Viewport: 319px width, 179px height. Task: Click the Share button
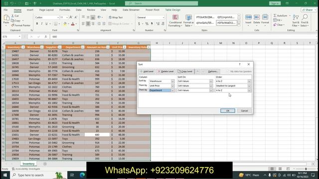pos(309,10)
